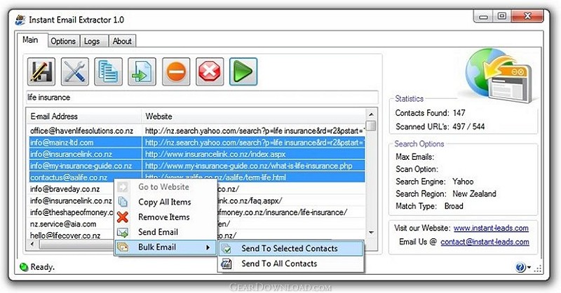Select Send Email from context menu
561x293 pixels.
point(165,232)
